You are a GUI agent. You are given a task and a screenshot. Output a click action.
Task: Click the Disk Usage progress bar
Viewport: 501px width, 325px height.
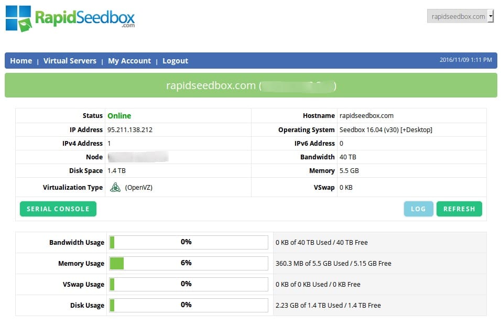(189, 305)
